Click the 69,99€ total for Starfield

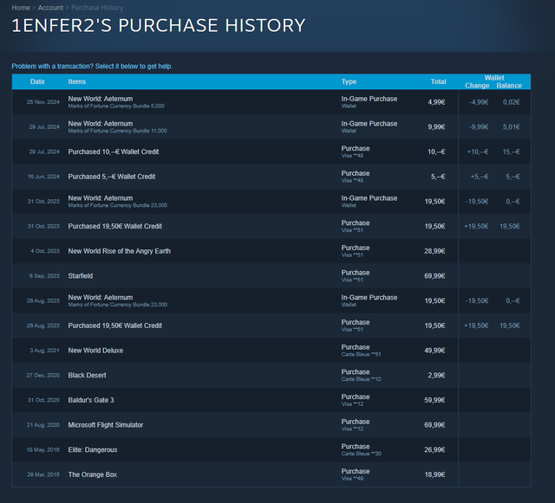tap(434, 275)
